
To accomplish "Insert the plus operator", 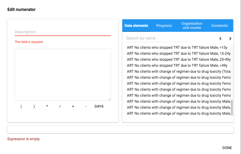I will tap(73, 106).
